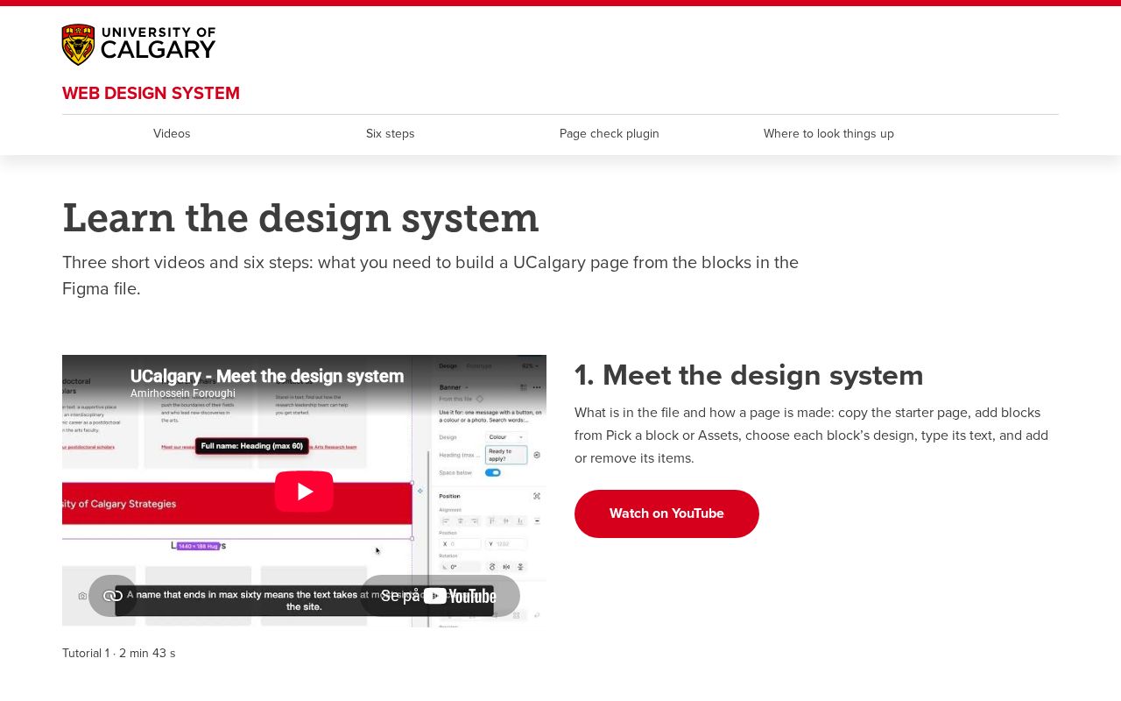Click the description paragraph about the starter page
Screen dimensions: 1121x701
tap(811, 435)
